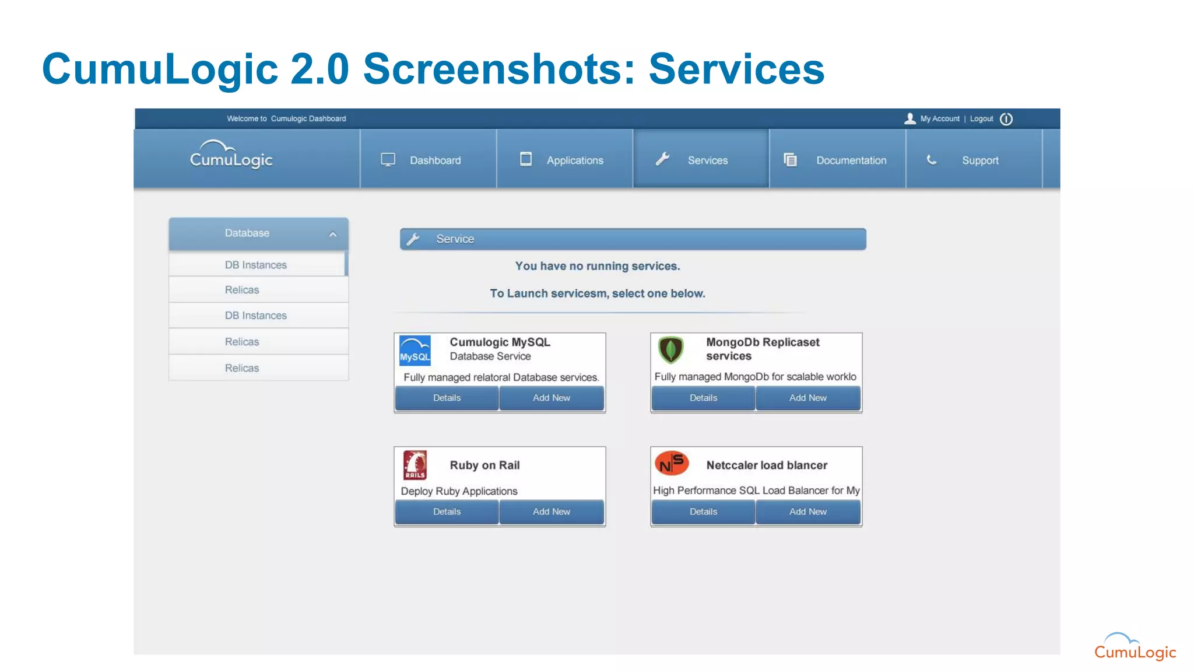Screen dimensions: 1194x672
Task: Select the last Relicas sidebar item
Action: (258, 368)
